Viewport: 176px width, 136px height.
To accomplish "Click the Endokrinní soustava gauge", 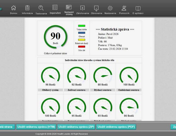I will point(129,76).
